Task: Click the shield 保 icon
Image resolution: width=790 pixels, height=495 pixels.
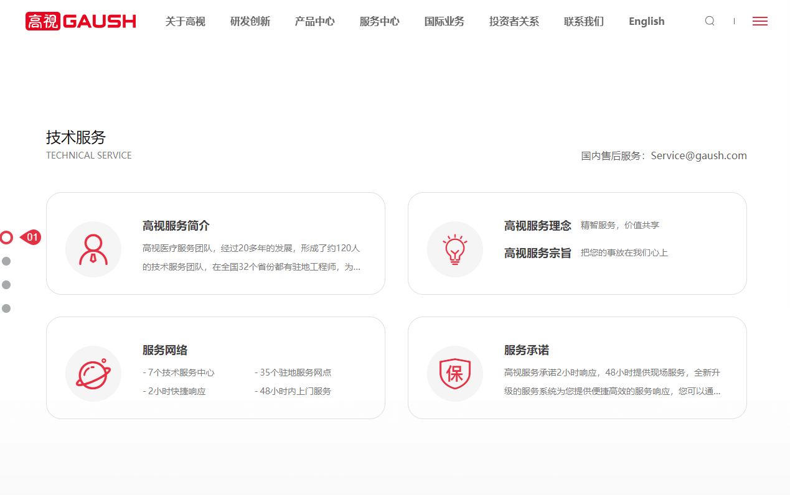Action: click(455, 374)
